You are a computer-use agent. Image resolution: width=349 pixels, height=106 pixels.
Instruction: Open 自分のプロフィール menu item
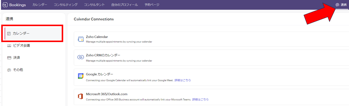tap(124, 5)
